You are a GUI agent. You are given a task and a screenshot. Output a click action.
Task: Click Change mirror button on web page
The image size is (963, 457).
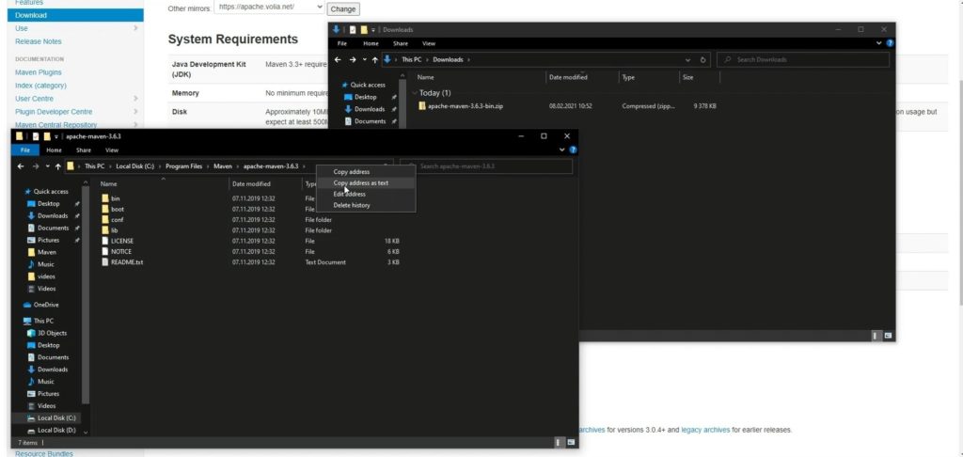(342, 9)
